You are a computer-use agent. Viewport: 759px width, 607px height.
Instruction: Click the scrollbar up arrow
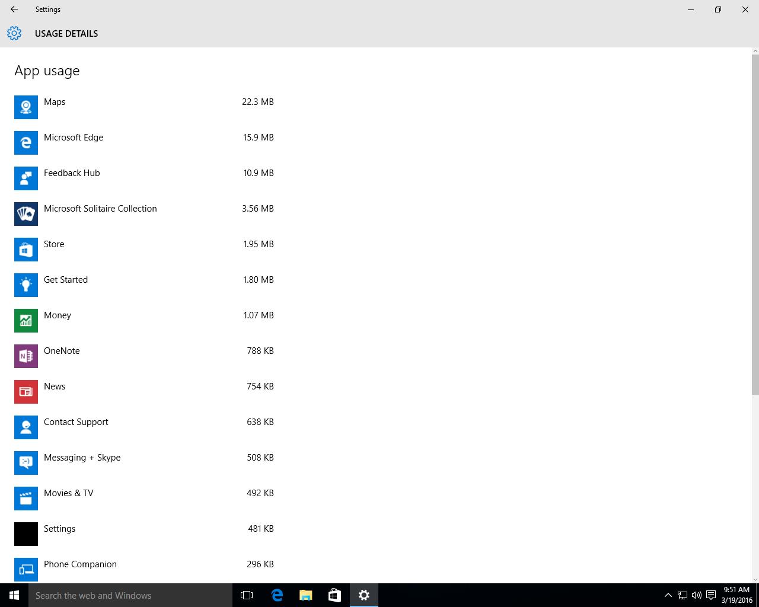[755, 51]
